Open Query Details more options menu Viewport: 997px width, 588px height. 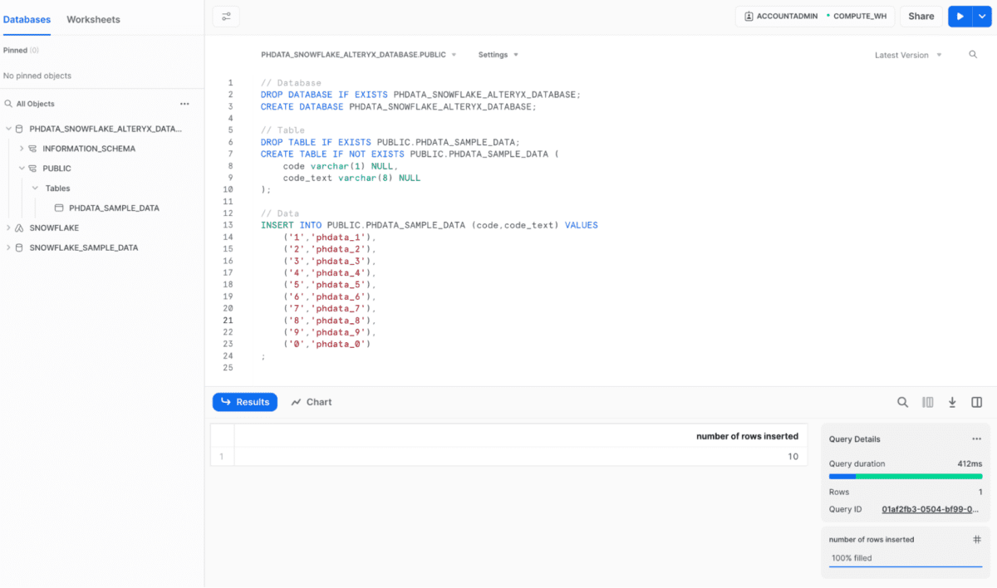[977, 439]
